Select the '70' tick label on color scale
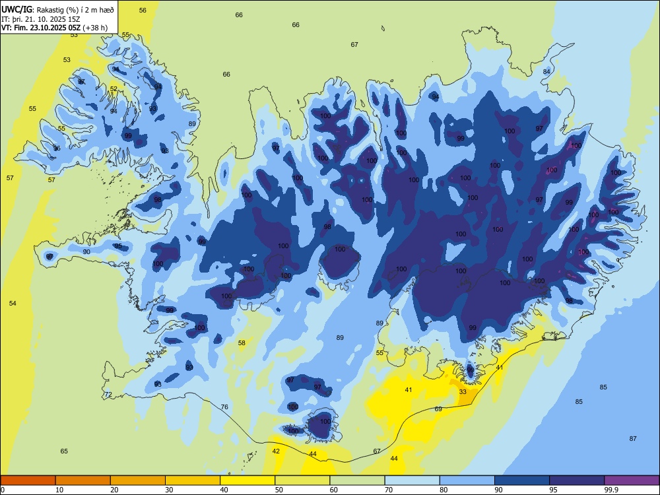 (389, 490)
